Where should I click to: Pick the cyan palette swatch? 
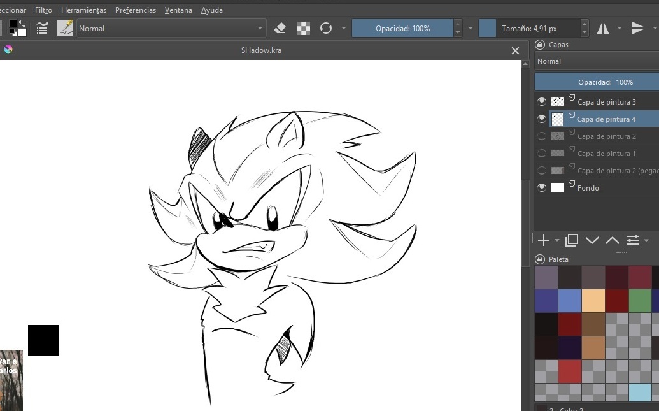[x=640, y=393]
